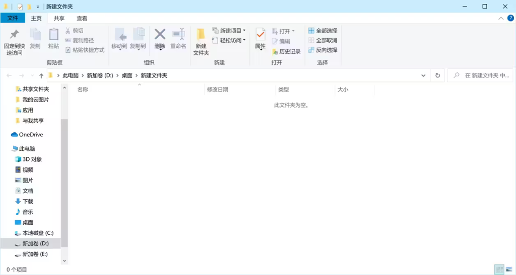
Task: Click the search box 在 新建文件夹 中
Action: (480, 75)
